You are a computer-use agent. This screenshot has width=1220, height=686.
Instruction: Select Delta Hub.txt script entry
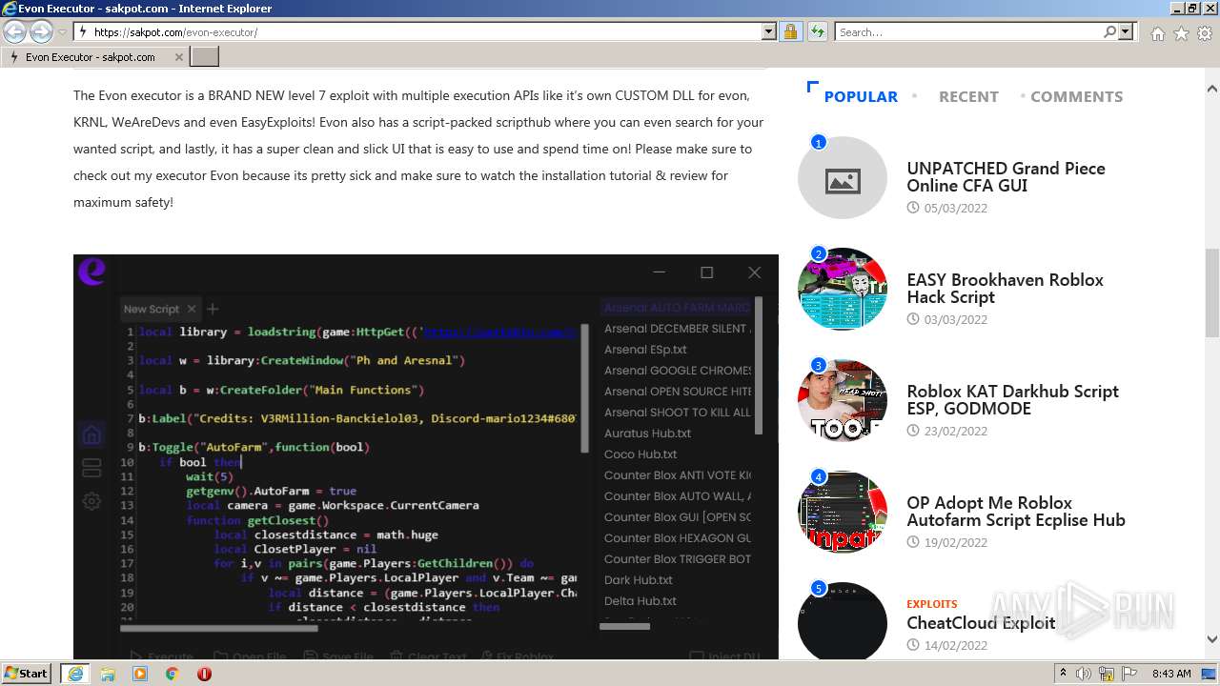click(640, 601)
